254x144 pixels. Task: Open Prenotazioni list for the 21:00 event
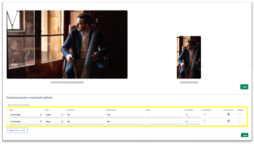pos(205,114)
